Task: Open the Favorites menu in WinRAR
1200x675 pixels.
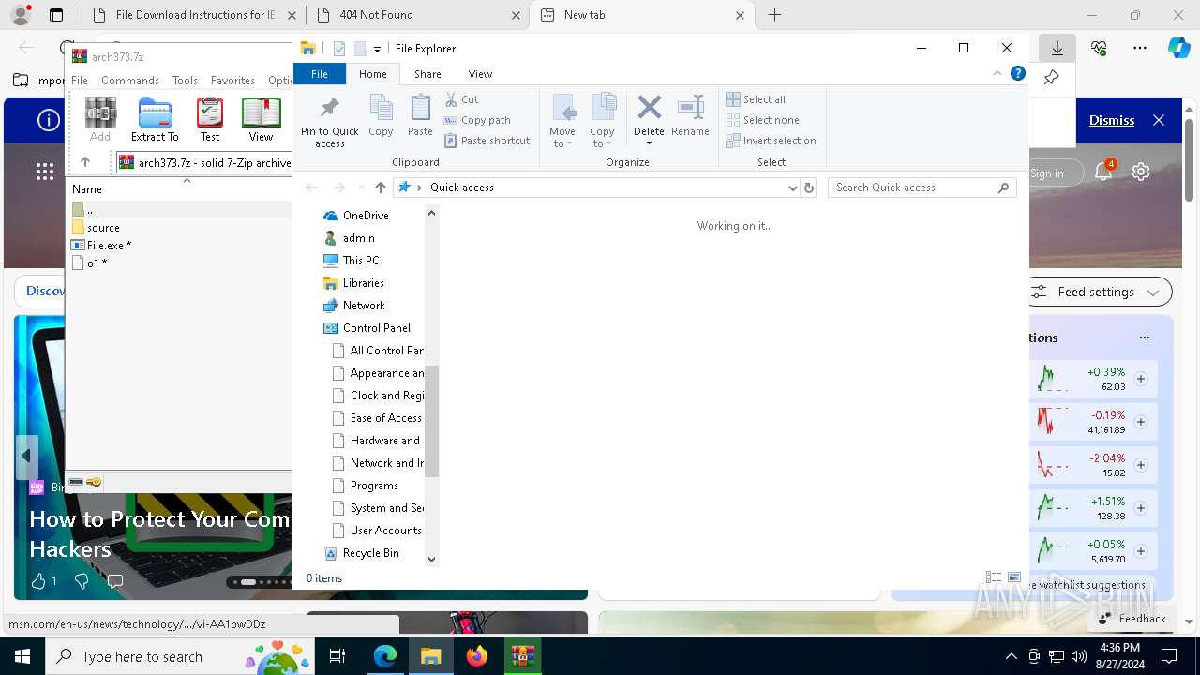Action: (232, 81)
